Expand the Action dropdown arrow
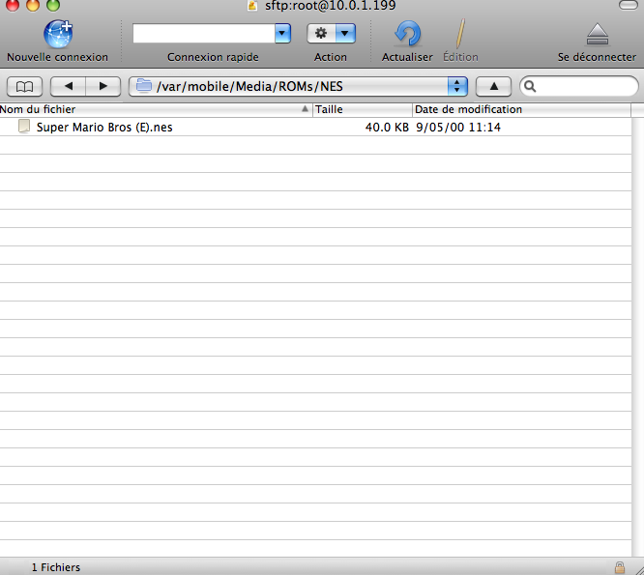The image size is (644, 575). tap(345, 33)
